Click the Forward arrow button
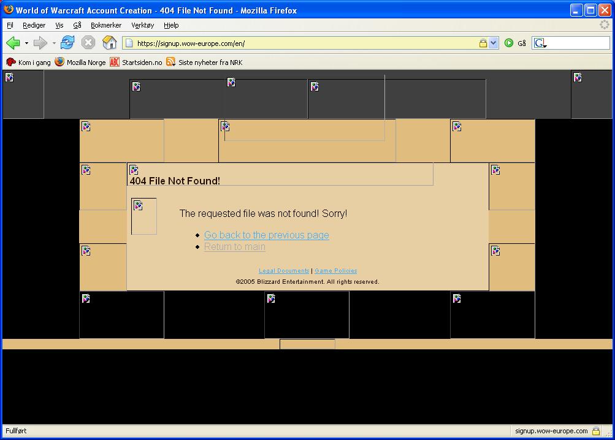Viewport: 615px width, 440px height. [40, 43]
